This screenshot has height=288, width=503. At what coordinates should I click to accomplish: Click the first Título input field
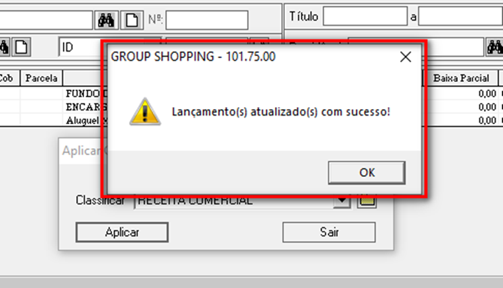click(x=365, y=17)
